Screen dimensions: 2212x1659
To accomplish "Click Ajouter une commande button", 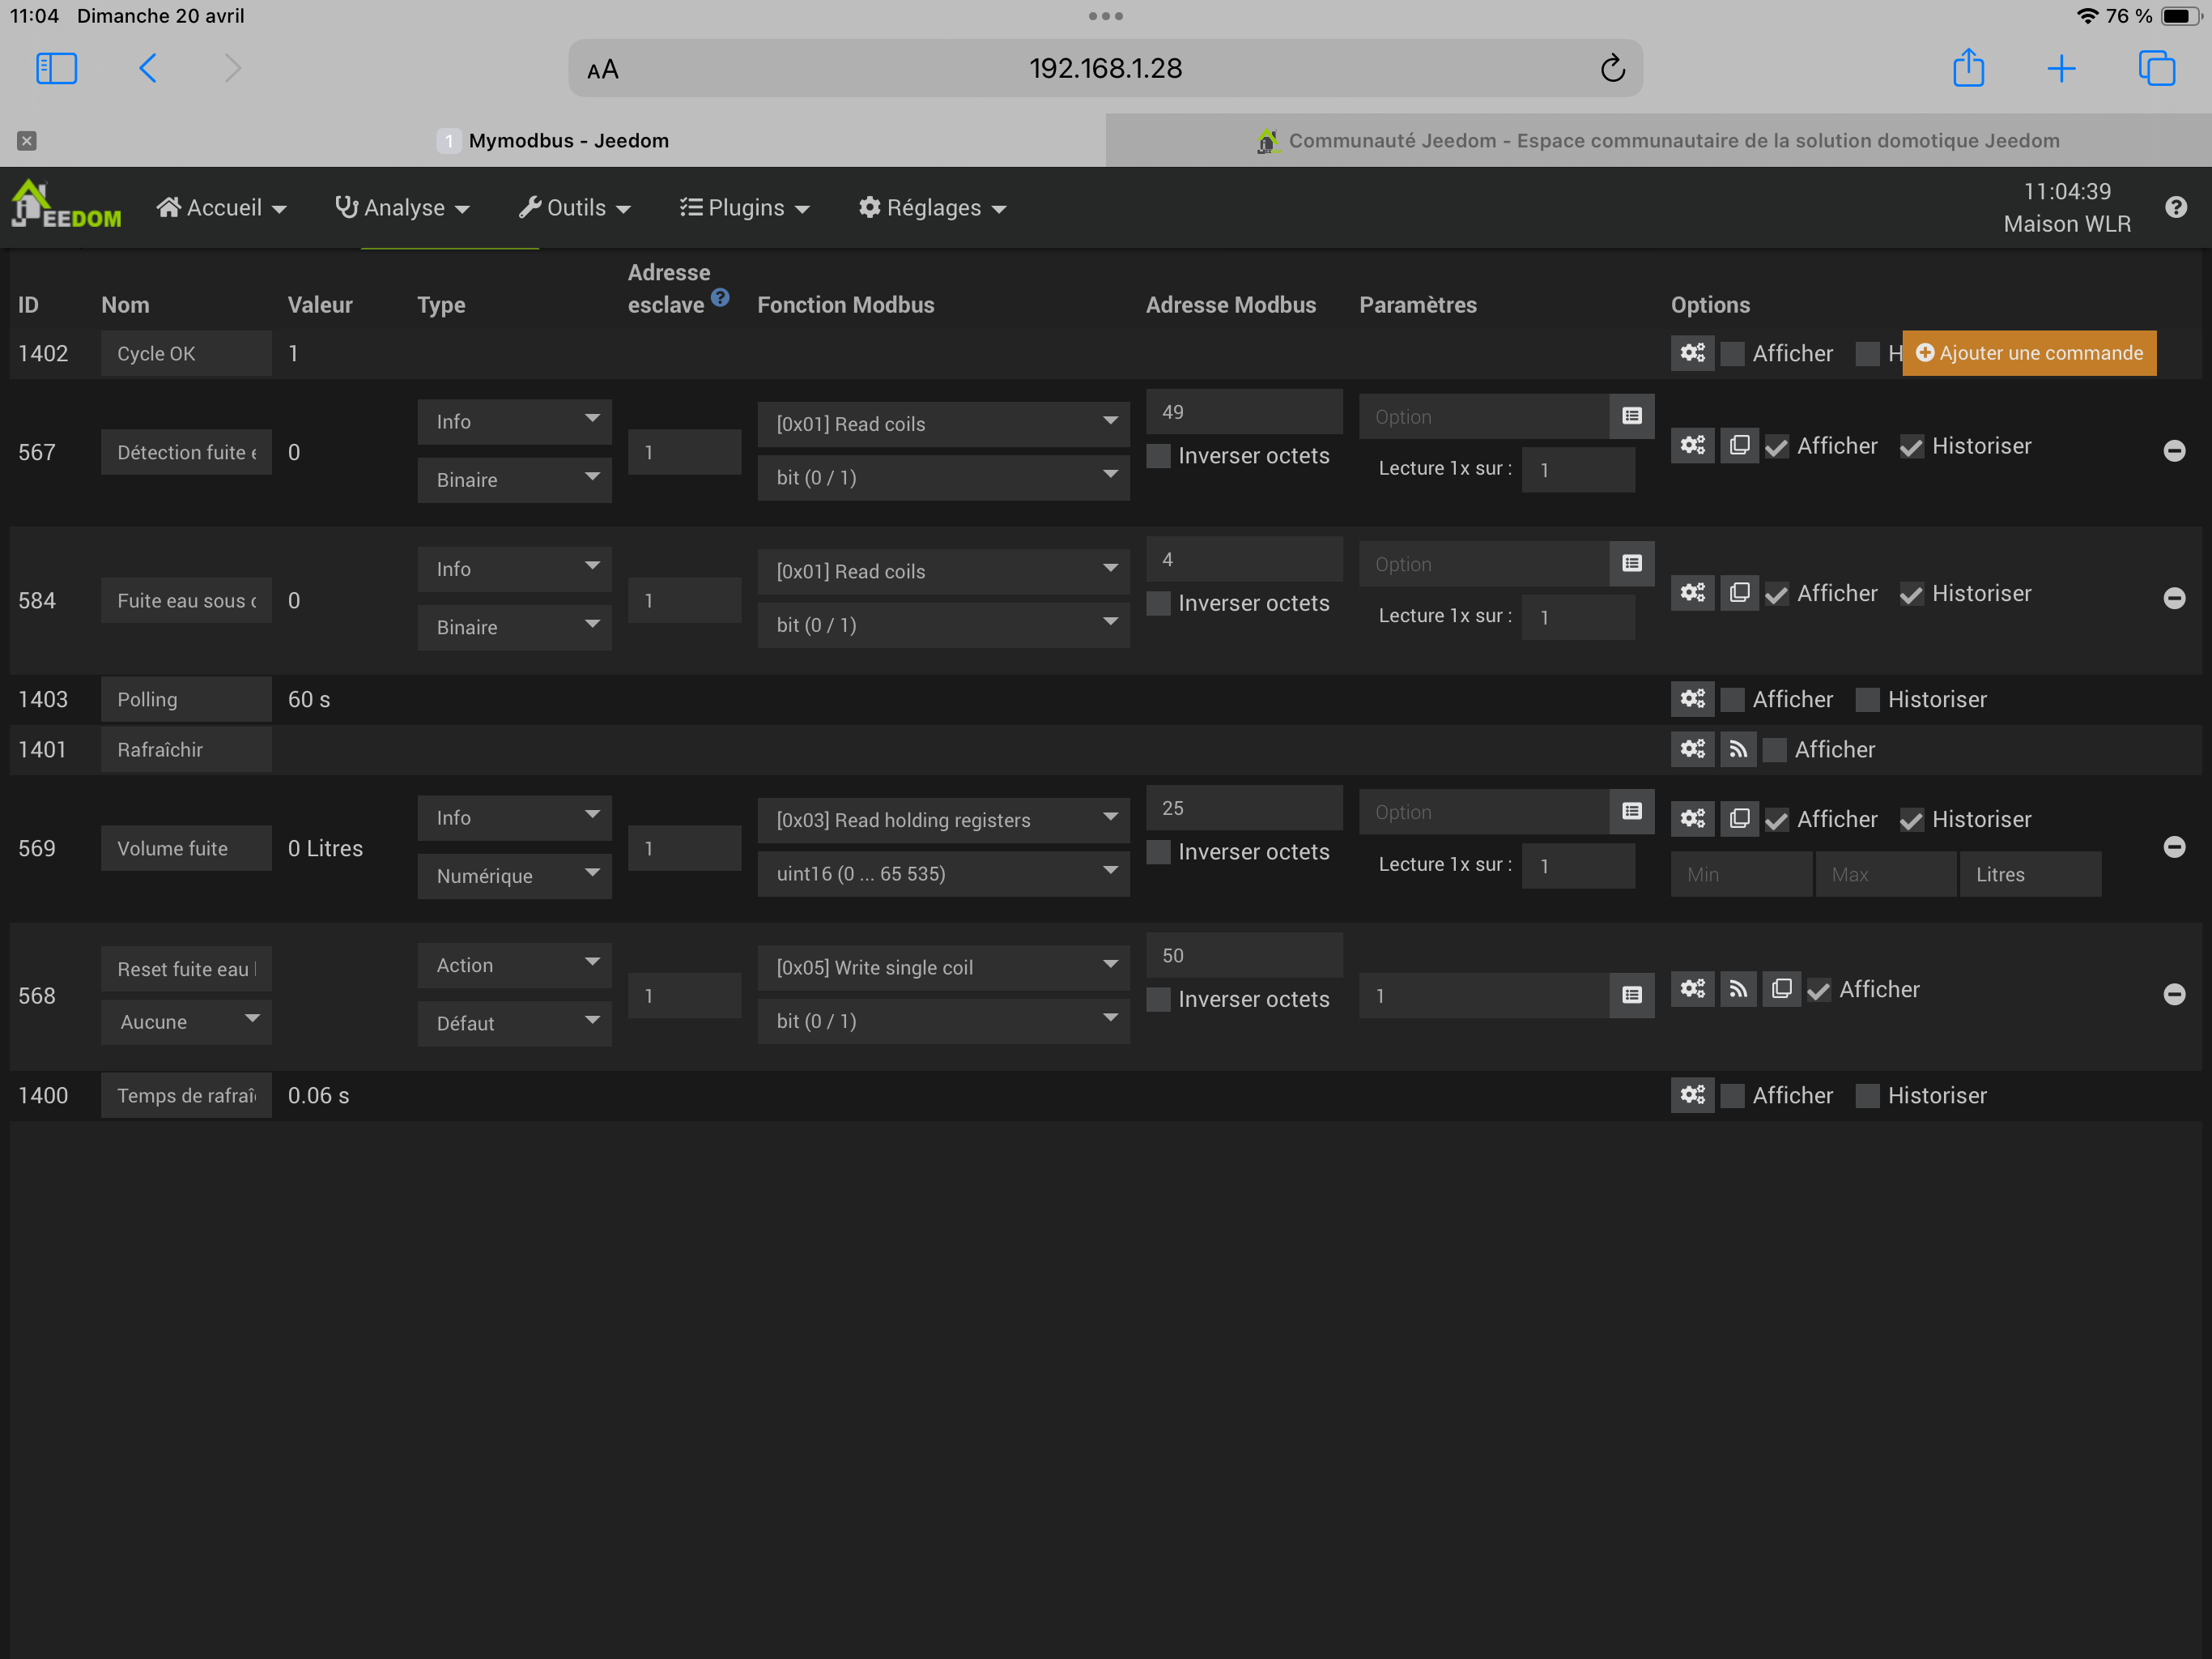I will coord(2029,353).
